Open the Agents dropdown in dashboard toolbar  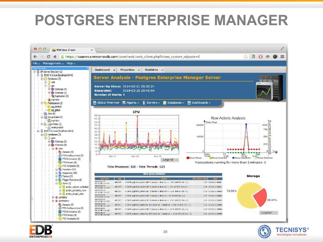point(131,103)
